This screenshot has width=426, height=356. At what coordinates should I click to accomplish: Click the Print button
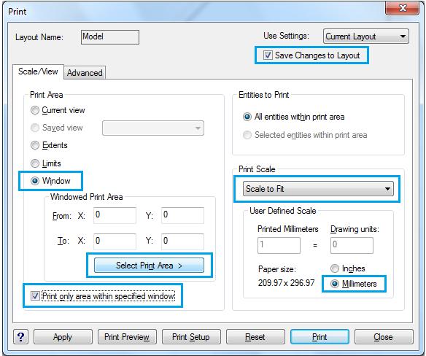pyautogui.click(x=319, y=337)
